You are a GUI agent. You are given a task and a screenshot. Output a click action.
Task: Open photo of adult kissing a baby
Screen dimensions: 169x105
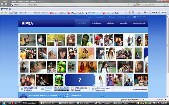(38, 67)
